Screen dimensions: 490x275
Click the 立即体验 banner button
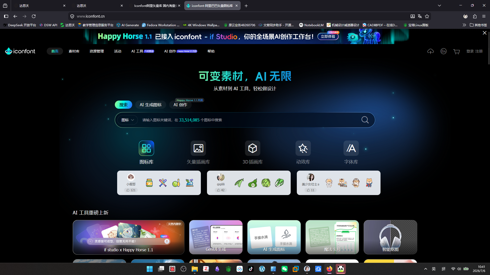coord(328,36)
